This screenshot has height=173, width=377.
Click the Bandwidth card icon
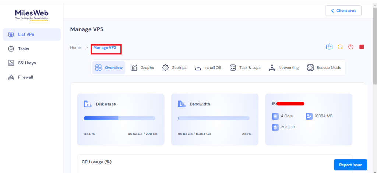pos(182,104)
